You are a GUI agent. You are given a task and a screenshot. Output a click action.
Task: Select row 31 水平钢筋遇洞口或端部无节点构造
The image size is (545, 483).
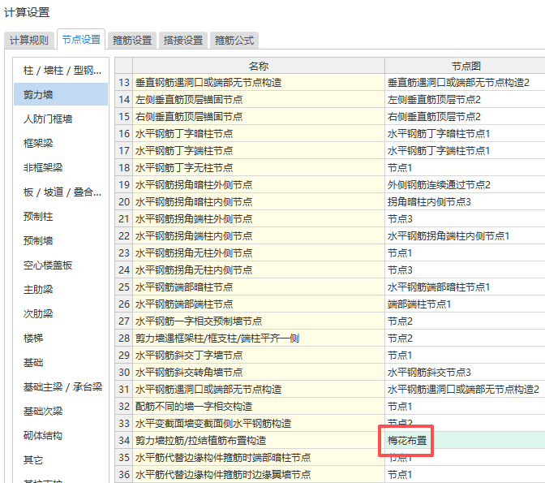tap(259, 390)
